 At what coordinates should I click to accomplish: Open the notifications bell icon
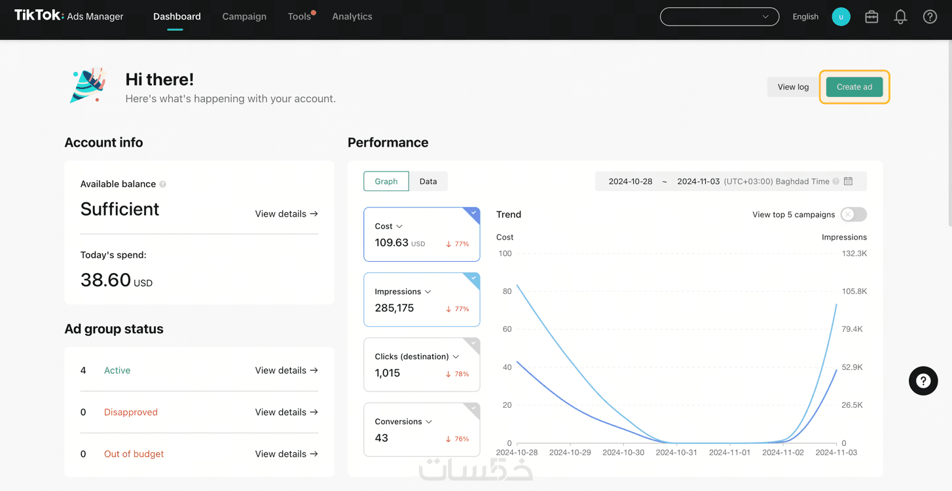click(900, 17)
